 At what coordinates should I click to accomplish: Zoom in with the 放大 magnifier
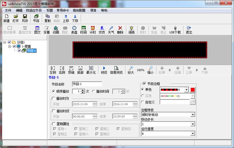tap(131, 70)
